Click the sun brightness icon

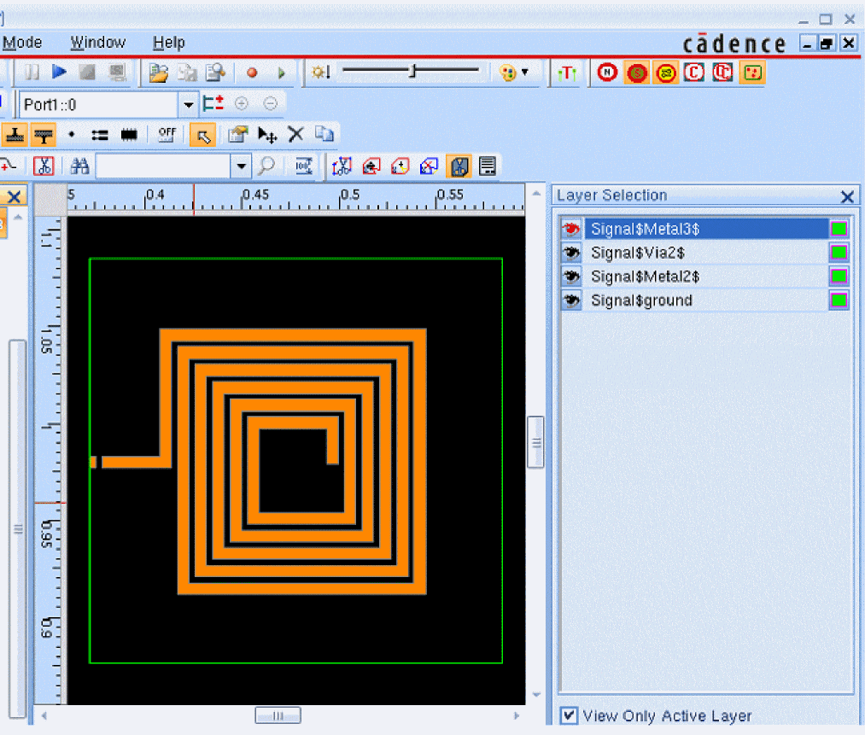320,72
